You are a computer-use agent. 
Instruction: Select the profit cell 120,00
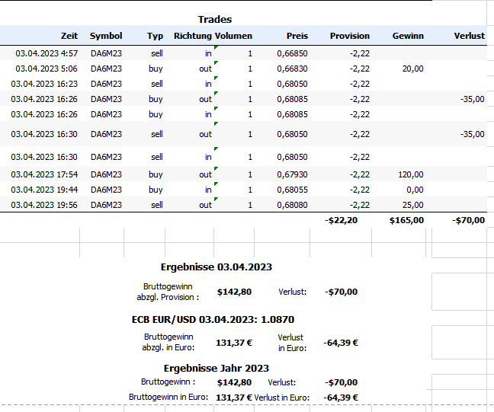411,174
